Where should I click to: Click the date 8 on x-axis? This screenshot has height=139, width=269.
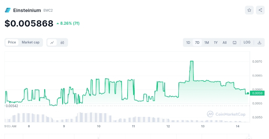coord(29,126)
